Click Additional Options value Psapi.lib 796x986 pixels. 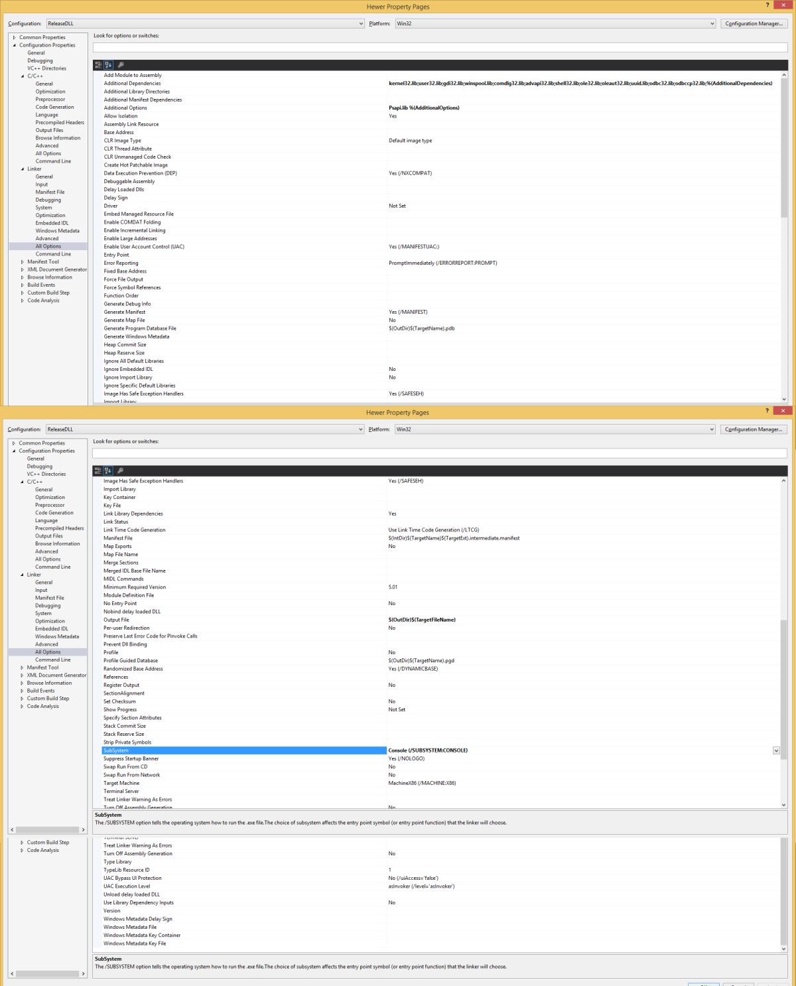pos(424,108)
